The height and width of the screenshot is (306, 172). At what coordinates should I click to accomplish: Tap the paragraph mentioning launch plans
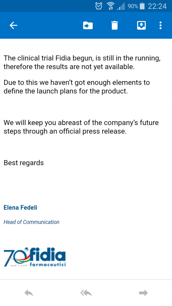click(77, 87)
